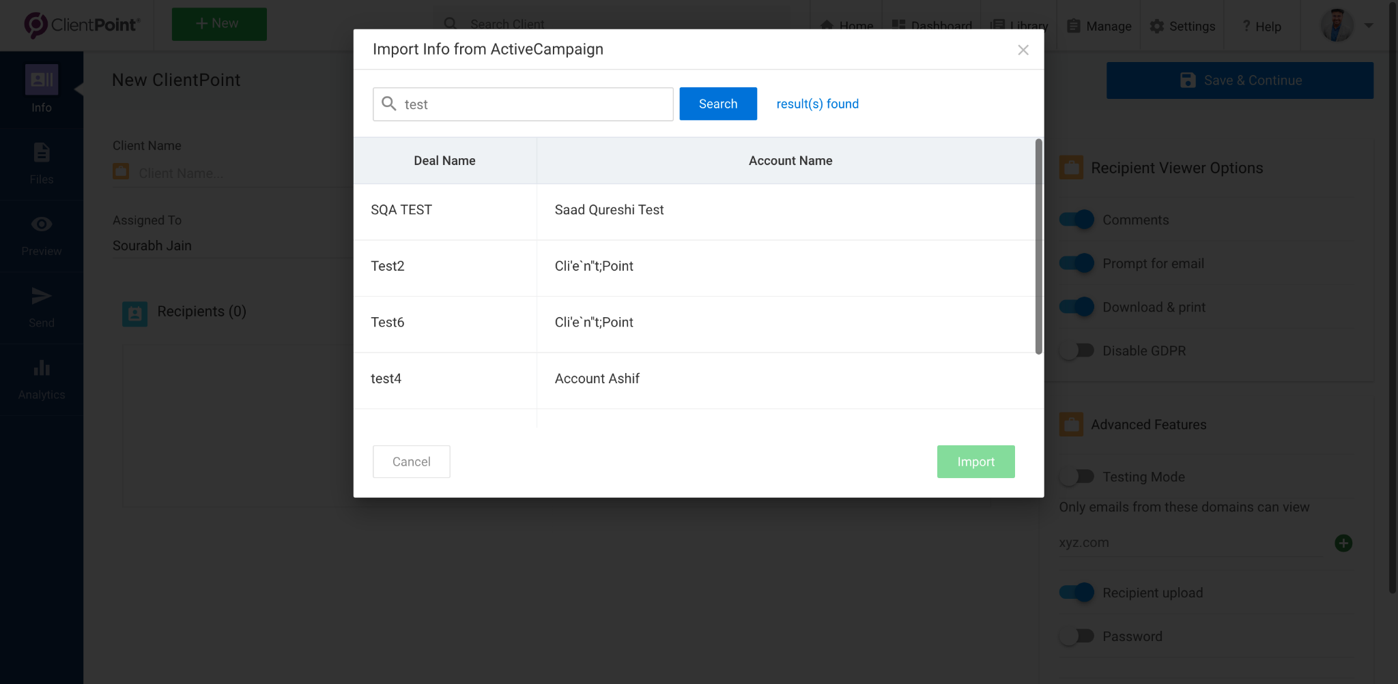Screen dimensions: 1398x684
Task: Open the user avatar profile
Action: [1337, 25]
